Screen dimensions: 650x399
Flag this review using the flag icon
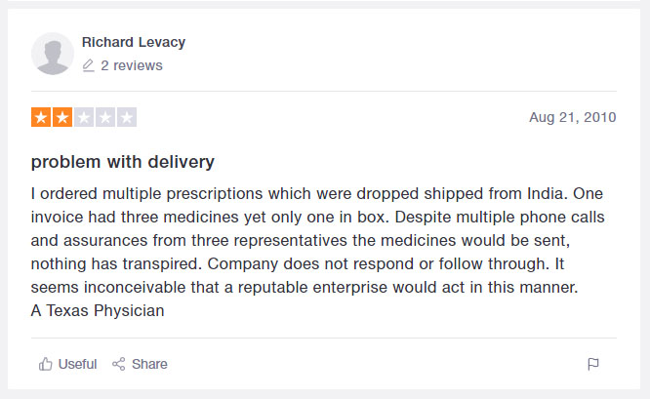[593, 365]
